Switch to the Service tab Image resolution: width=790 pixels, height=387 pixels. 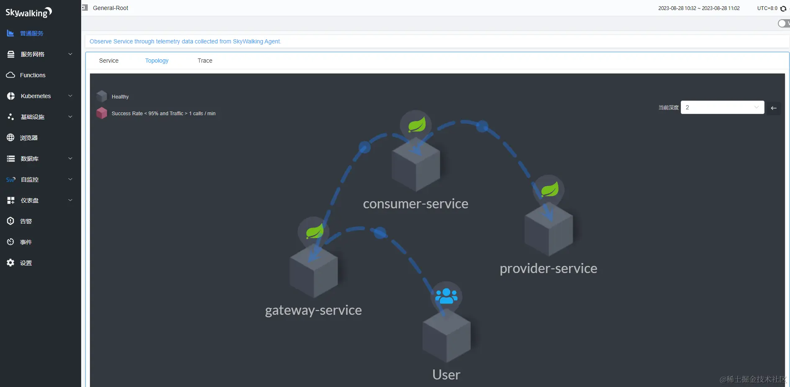tap(109, 61)
